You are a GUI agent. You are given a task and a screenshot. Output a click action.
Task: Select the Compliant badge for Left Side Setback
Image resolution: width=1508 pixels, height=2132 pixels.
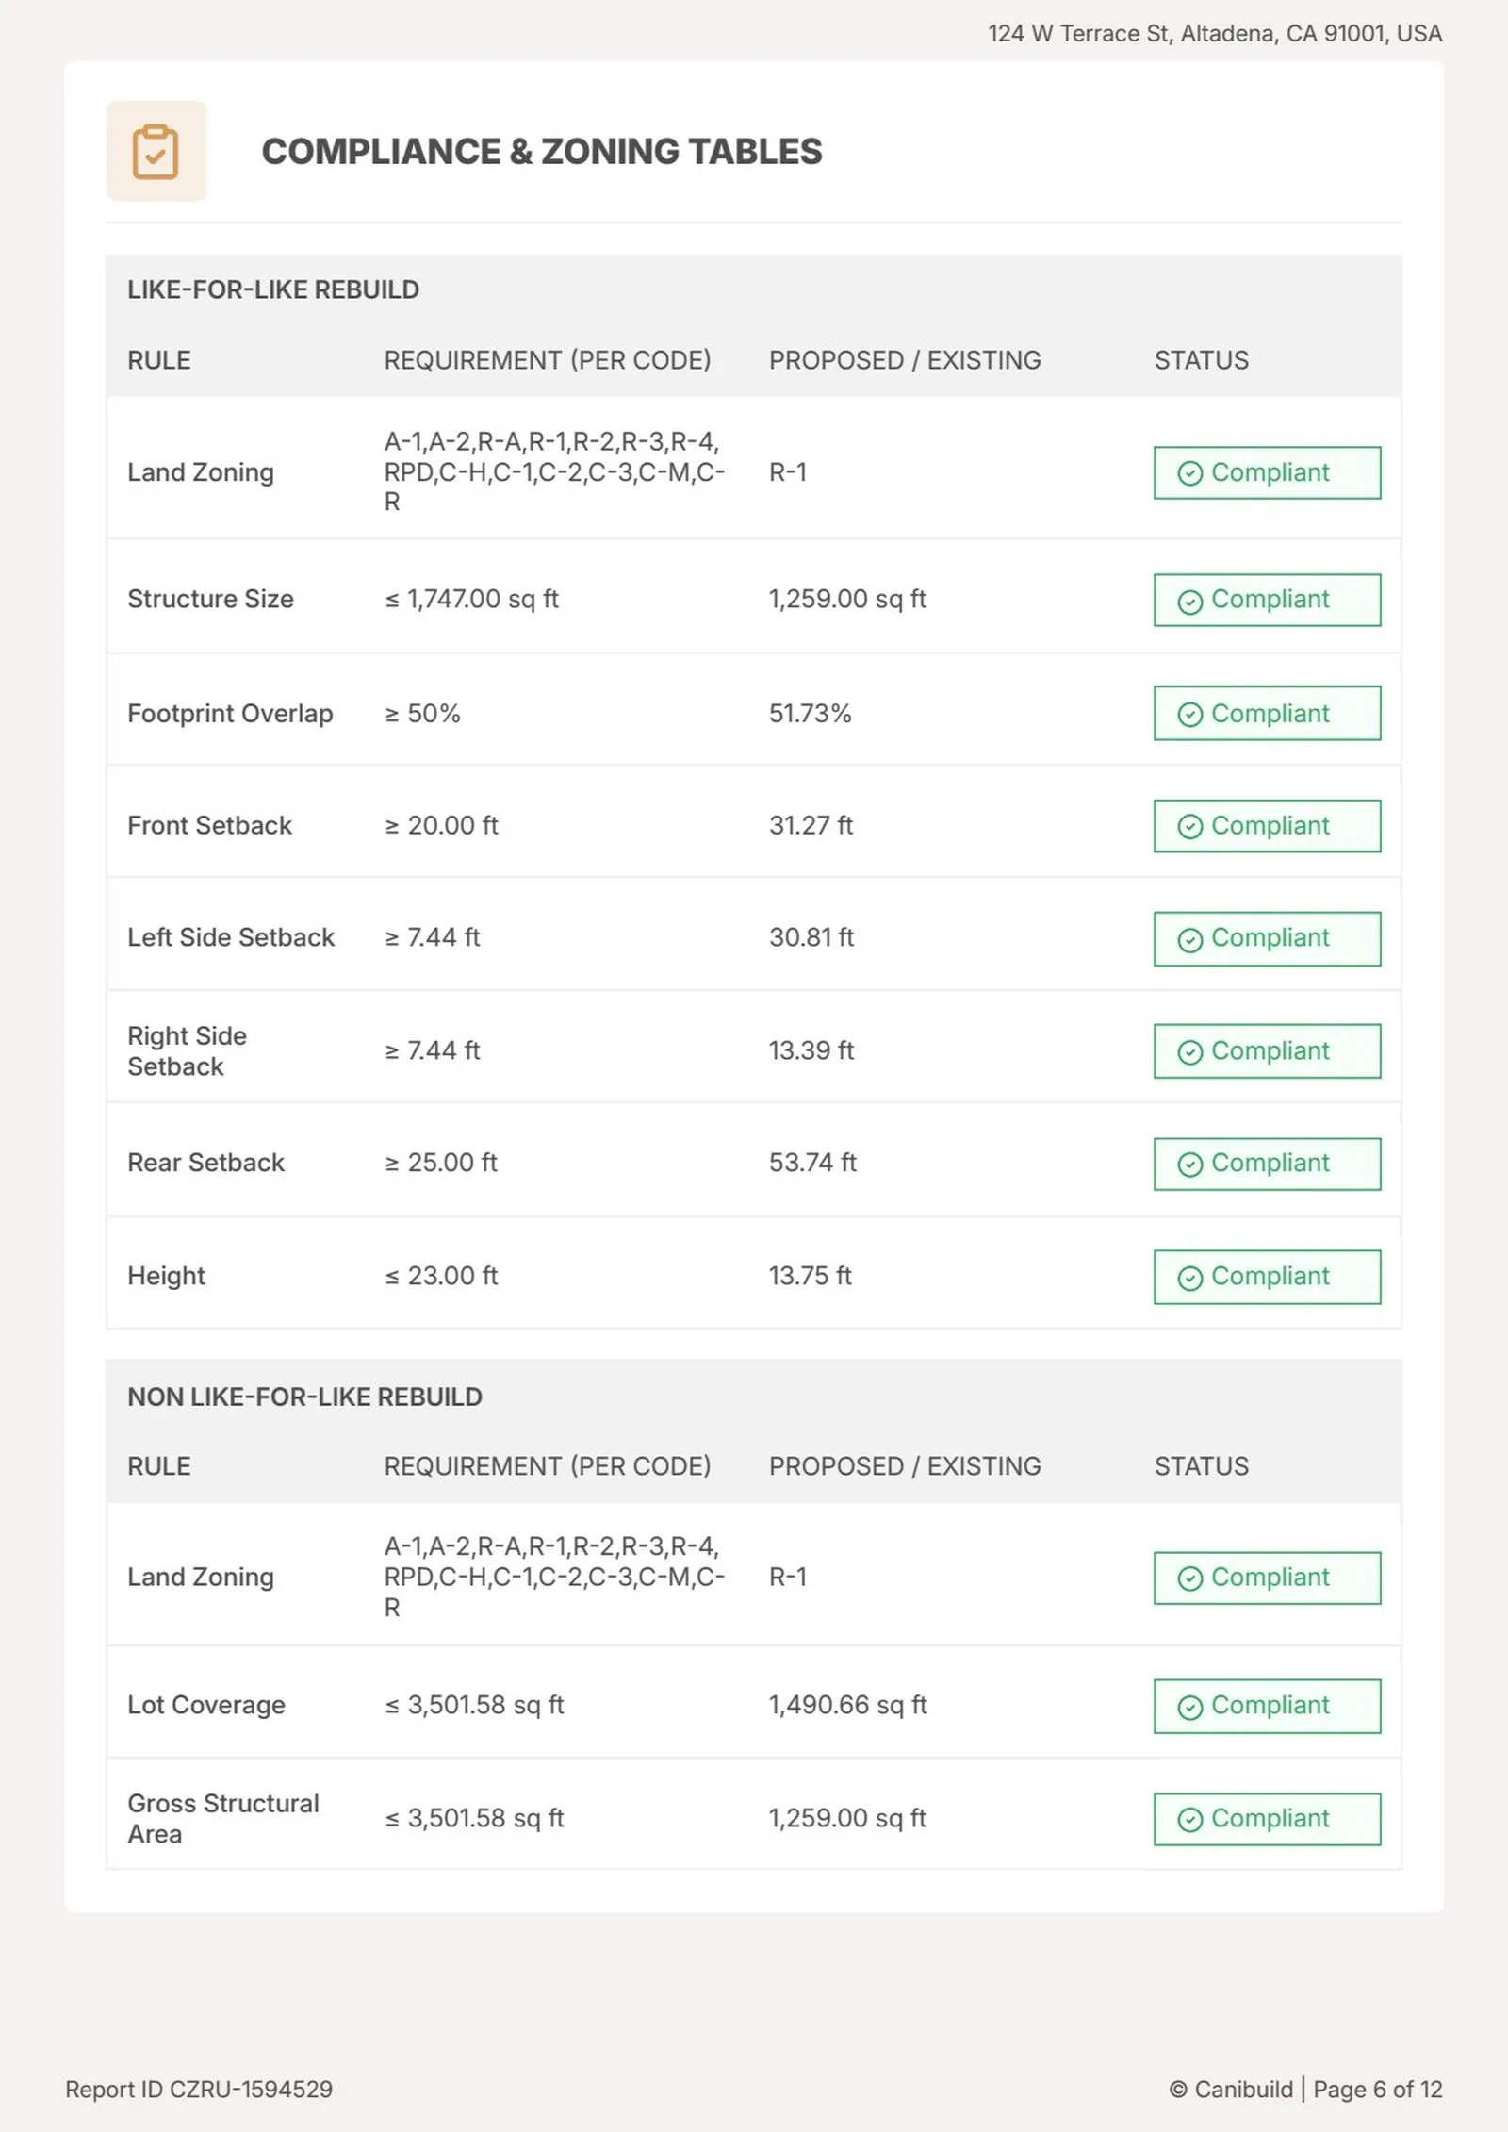coord(1267,938)
